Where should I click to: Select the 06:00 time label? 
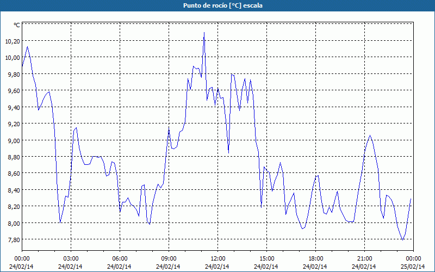[x=120, y=259]
